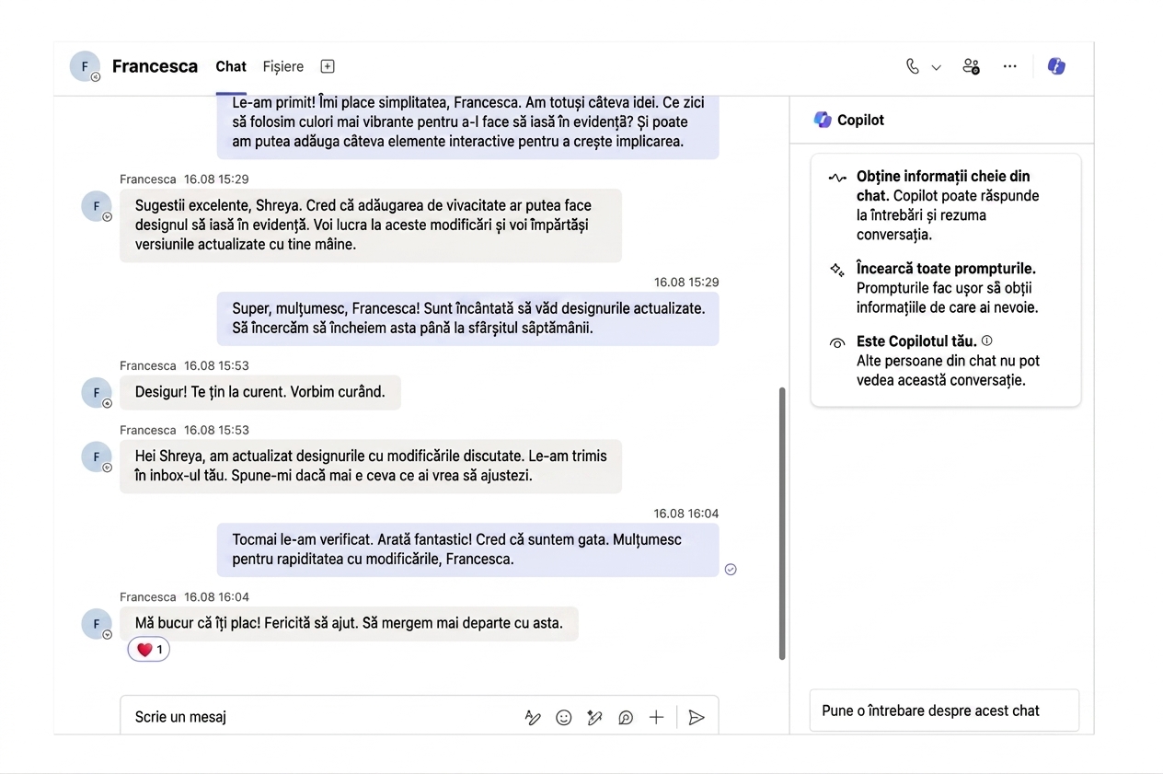The height and width of the screenshot is (774, 1163).
Task: Click Francesca's avatar in the chat header
Action: (x=85, y=66)
